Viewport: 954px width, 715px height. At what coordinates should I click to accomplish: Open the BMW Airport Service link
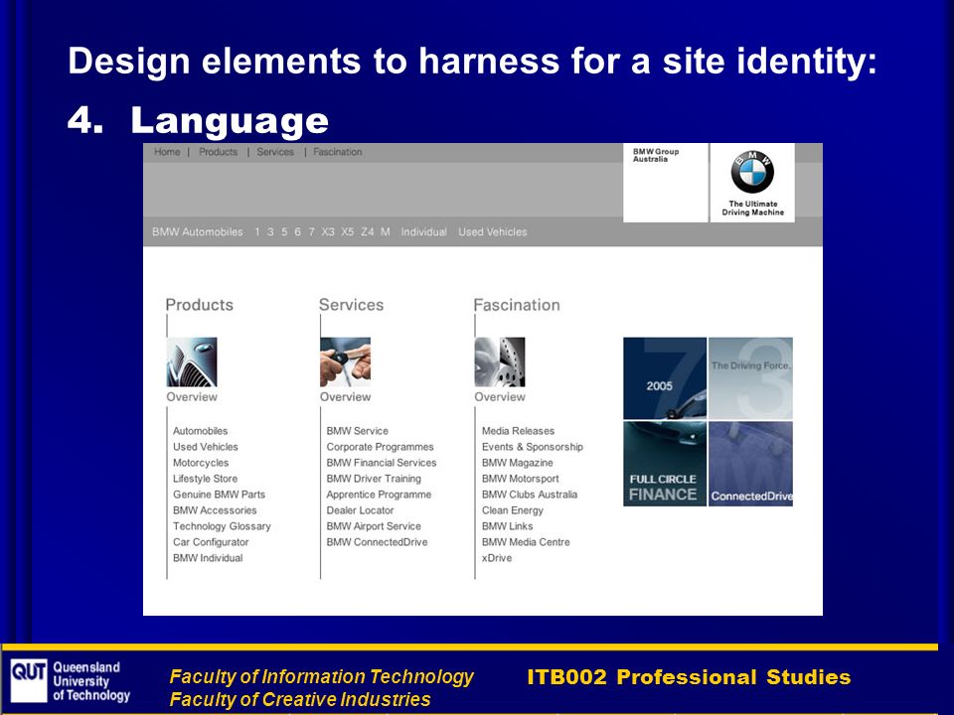click(374, 526)
